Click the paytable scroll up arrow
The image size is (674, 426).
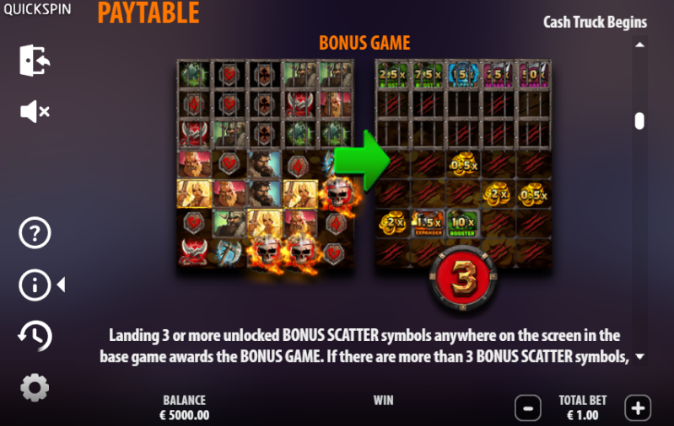[639, 45]
